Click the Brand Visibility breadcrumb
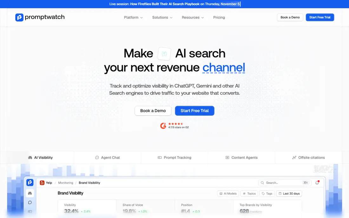This screenshot has width=349, height=218. point(89,183)
